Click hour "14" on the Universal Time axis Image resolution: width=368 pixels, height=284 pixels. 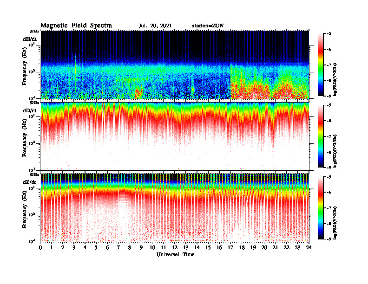tap(197, 247)
